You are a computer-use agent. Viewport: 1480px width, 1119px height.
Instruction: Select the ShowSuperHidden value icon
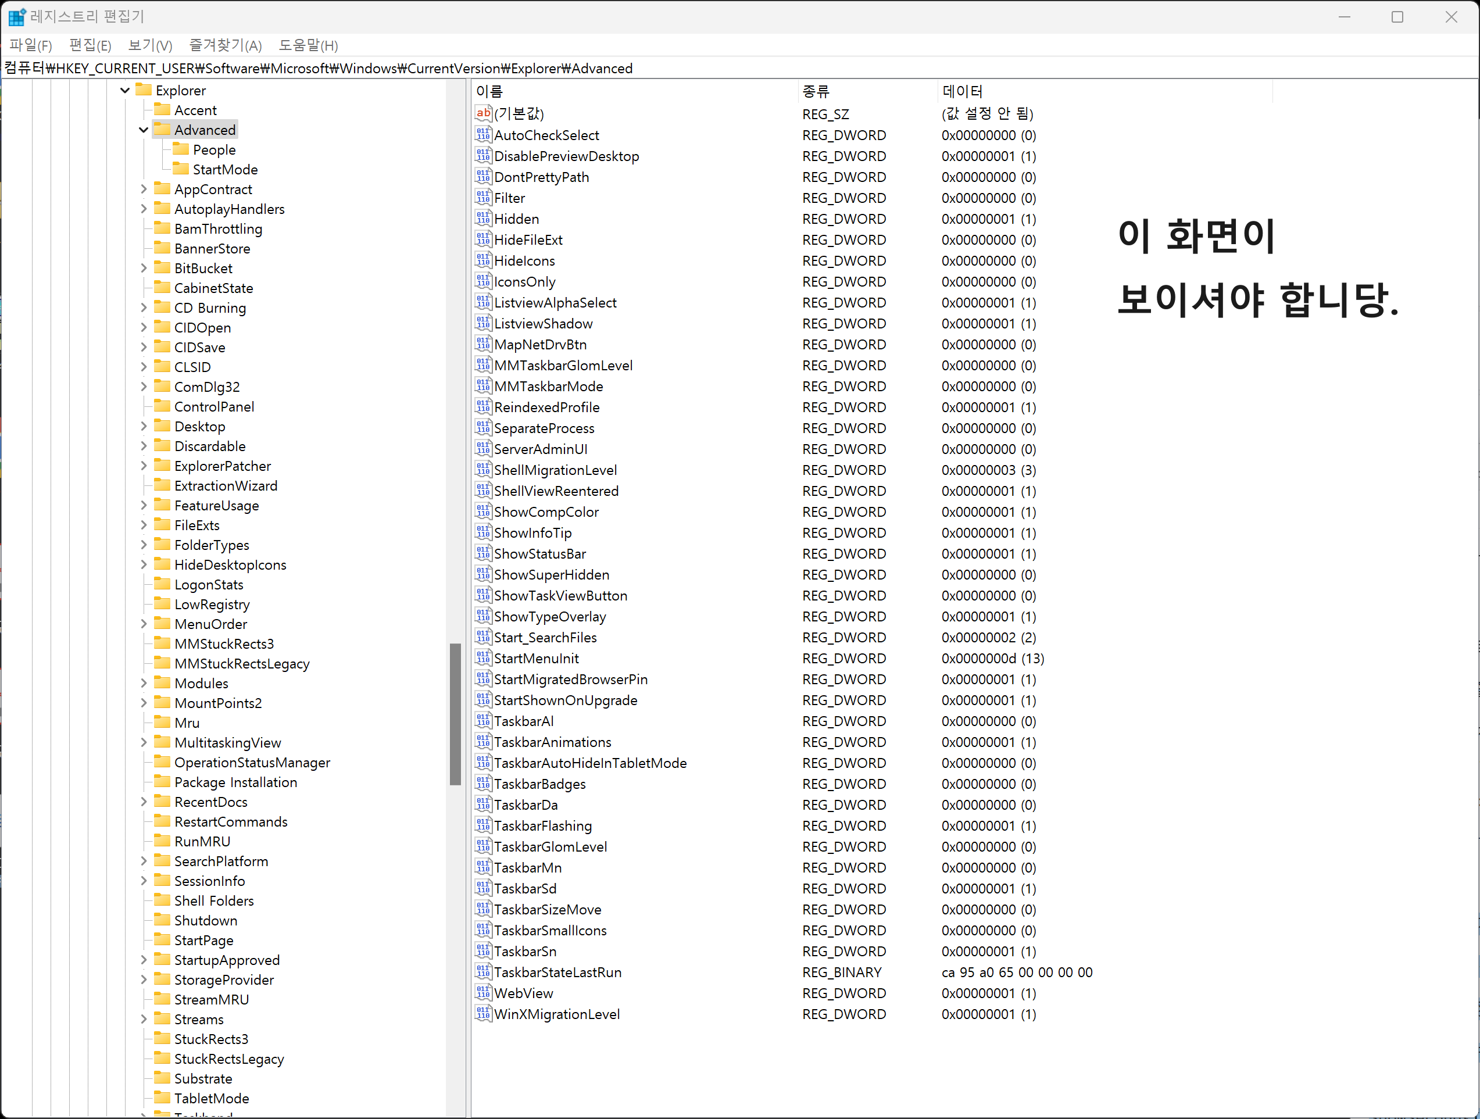point(483,574)
